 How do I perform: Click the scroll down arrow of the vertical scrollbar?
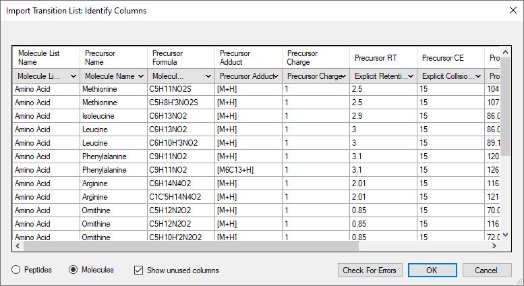505,235
